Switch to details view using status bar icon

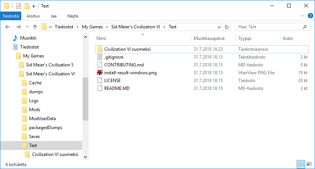(x=301, y=164)
